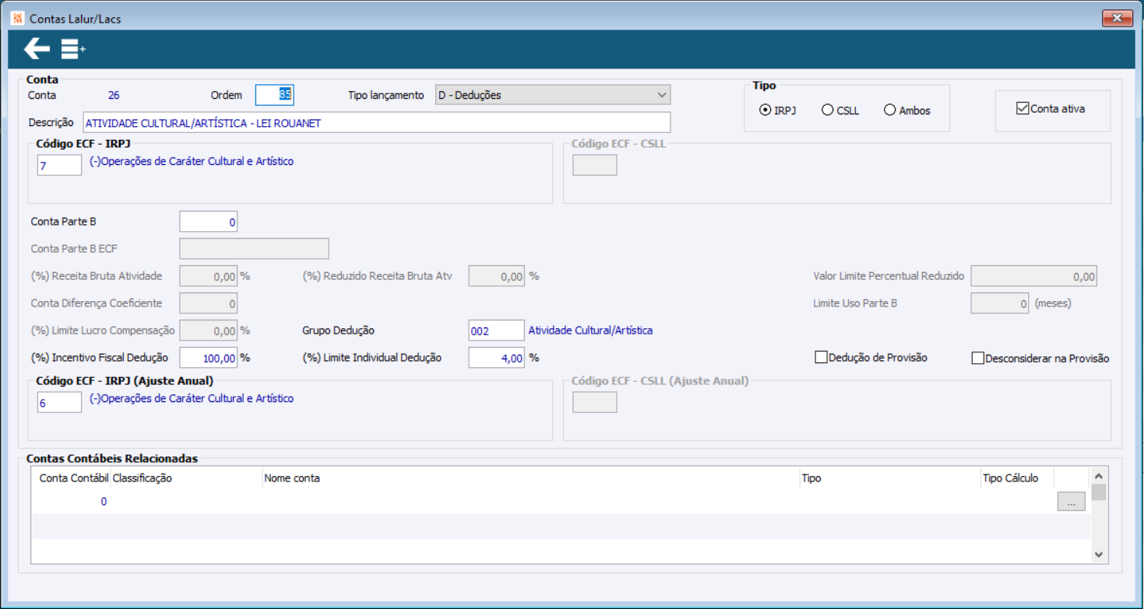The image size is (1144, 609).
Task: Click the Descrição text field
Action: point(376,123)
